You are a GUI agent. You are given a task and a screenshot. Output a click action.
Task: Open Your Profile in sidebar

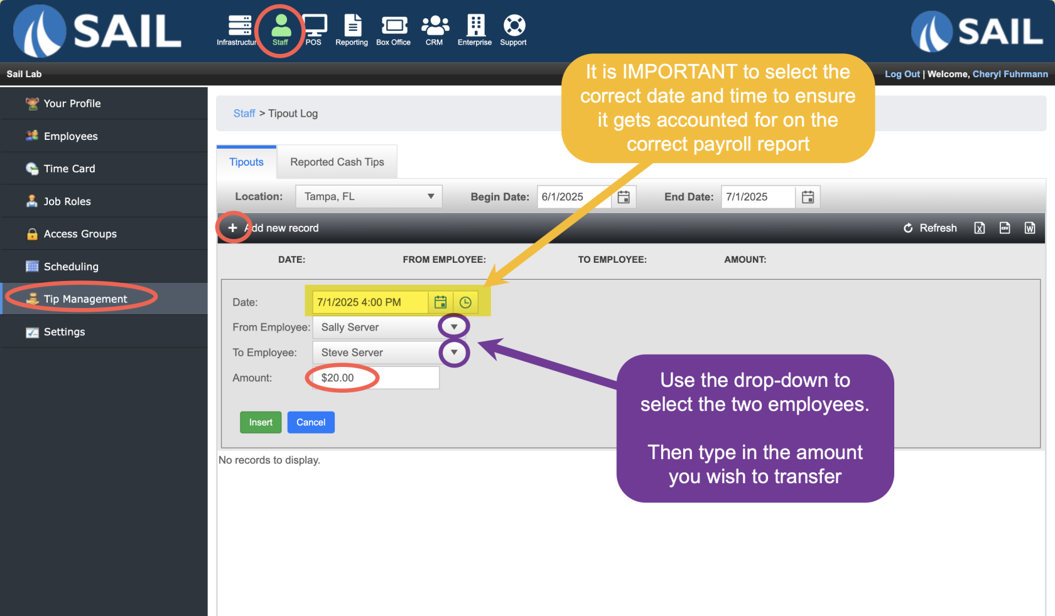pyautogui.click(x=104, y=104)
